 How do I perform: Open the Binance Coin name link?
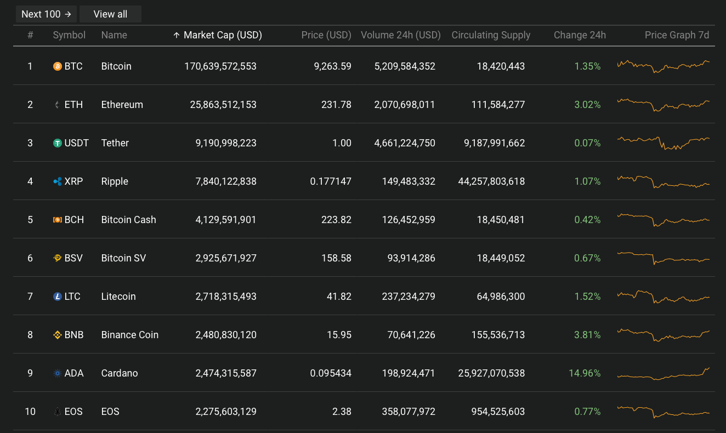coord(130,335)
